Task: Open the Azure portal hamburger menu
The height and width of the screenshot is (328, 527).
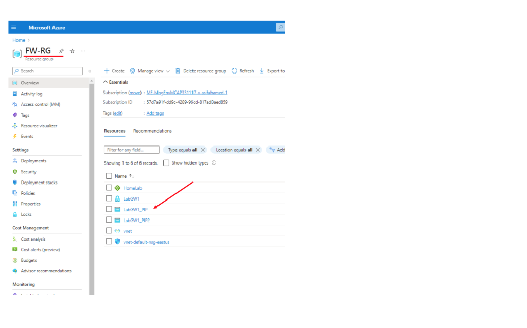Action: (14, 27)
